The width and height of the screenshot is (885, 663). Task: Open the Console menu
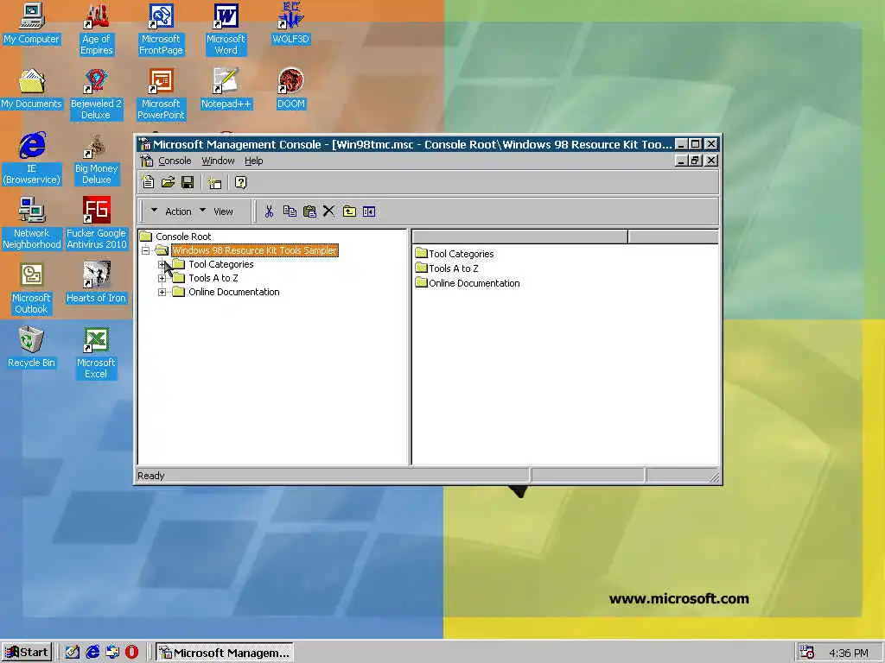tap(175, 161)
